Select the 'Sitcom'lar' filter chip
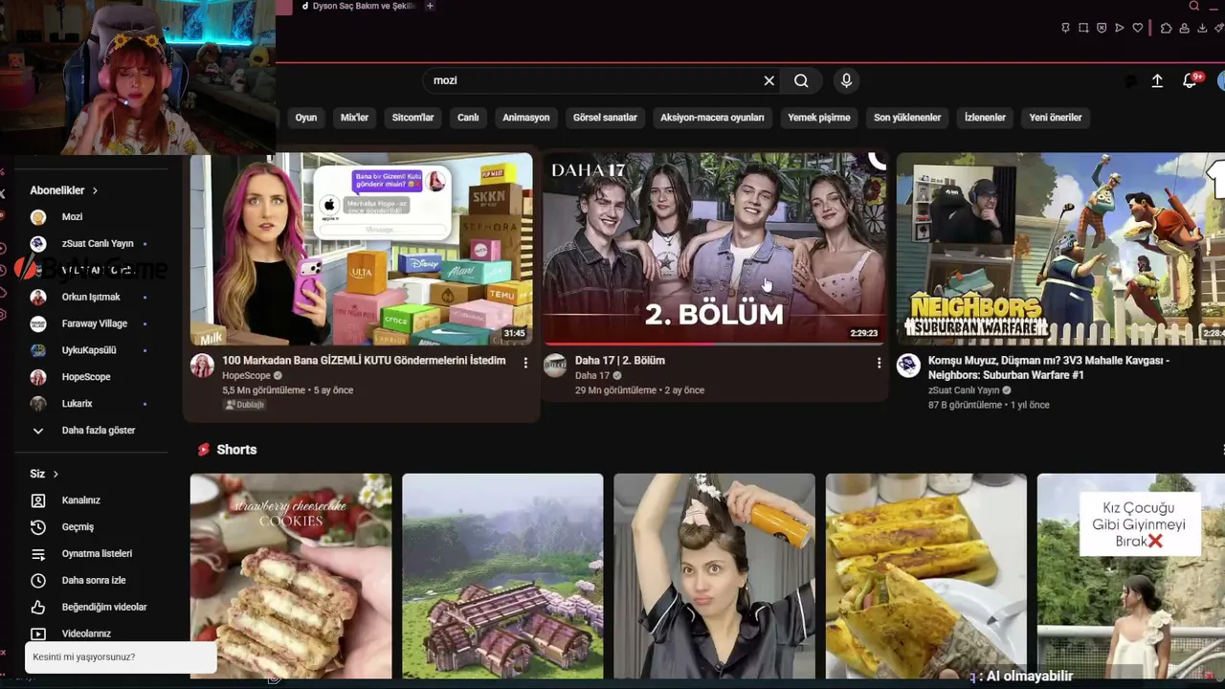Image resolution: width=1225 pixels, height=689 pixels. tap(413, 118)
